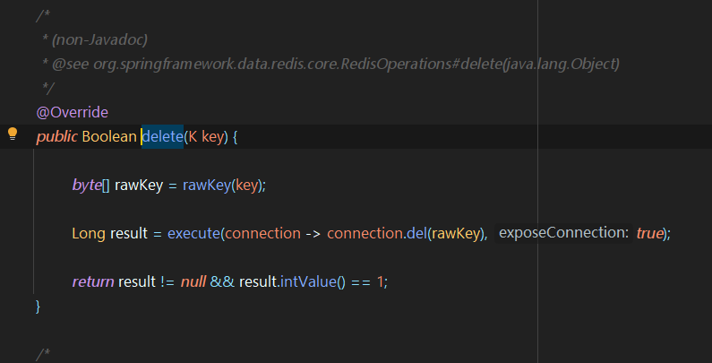
Task: Click the (non-Javadoc) comment line
Action: [x=95, y=40]
